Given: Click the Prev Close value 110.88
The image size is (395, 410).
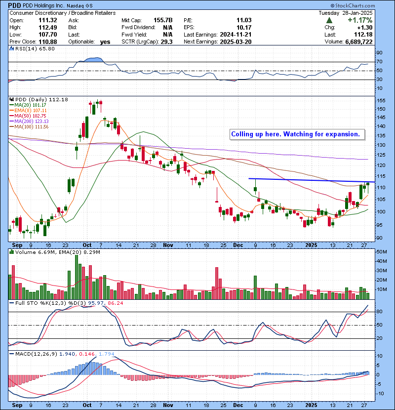Looking at the screenshot, I should [48, 41].
